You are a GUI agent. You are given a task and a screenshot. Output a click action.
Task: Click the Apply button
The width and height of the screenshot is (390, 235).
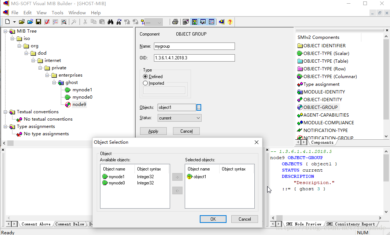click(153, 131)
